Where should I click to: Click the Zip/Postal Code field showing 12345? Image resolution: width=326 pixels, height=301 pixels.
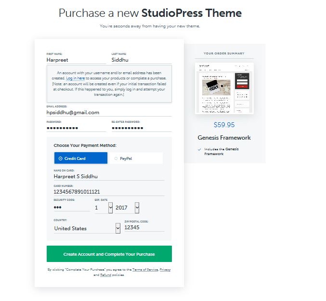click(144, 227)
